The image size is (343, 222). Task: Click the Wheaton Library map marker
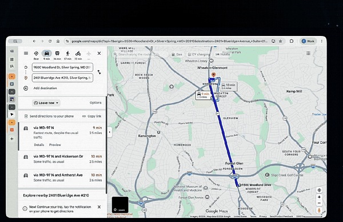(x=212, y=60)
